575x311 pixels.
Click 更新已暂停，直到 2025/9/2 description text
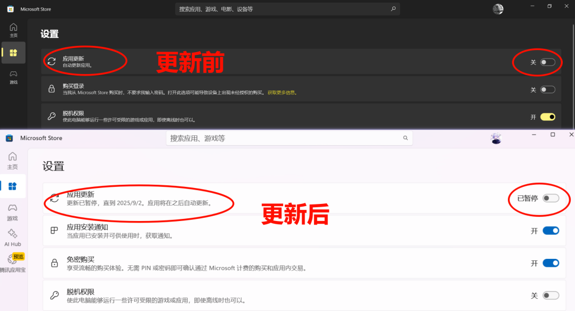coord(139,203)
